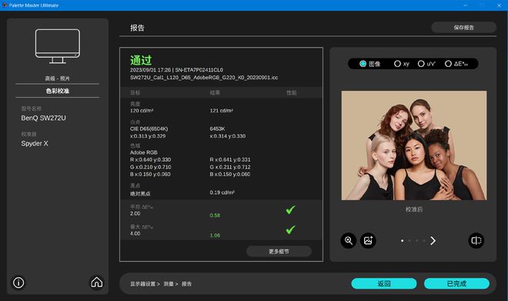Click the monitor illustration in sidebar
This screenshot has height=301, width=508.
[x=58, y=46]
